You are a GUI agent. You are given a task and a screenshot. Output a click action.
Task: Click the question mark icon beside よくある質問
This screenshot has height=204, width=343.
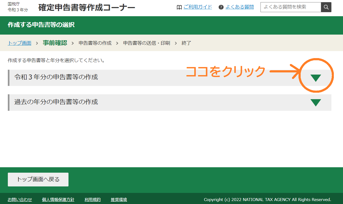tap(221, 7)
